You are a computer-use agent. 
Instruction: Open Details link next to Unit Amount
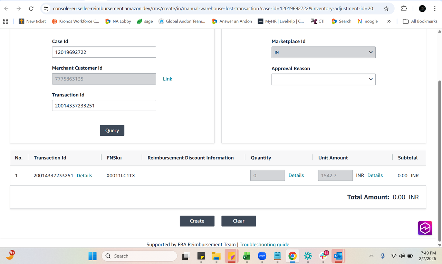(375, 175)
